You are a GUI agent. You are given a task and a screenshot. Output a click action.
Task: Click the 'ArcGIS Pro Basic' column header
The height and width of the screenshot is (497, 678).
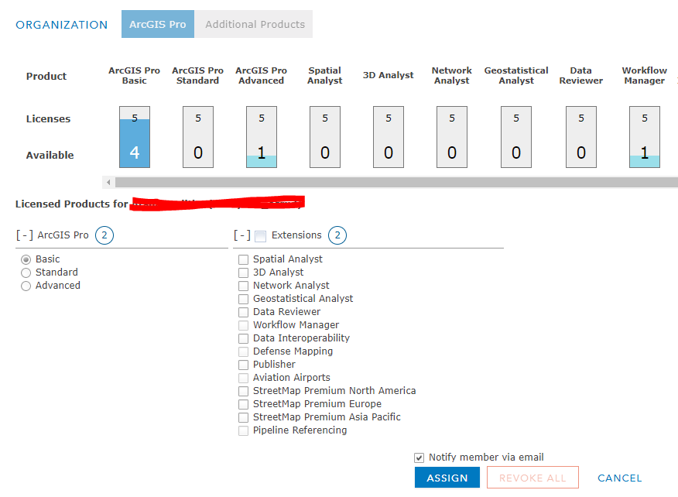pyautogui.click(x=134, y=75)
